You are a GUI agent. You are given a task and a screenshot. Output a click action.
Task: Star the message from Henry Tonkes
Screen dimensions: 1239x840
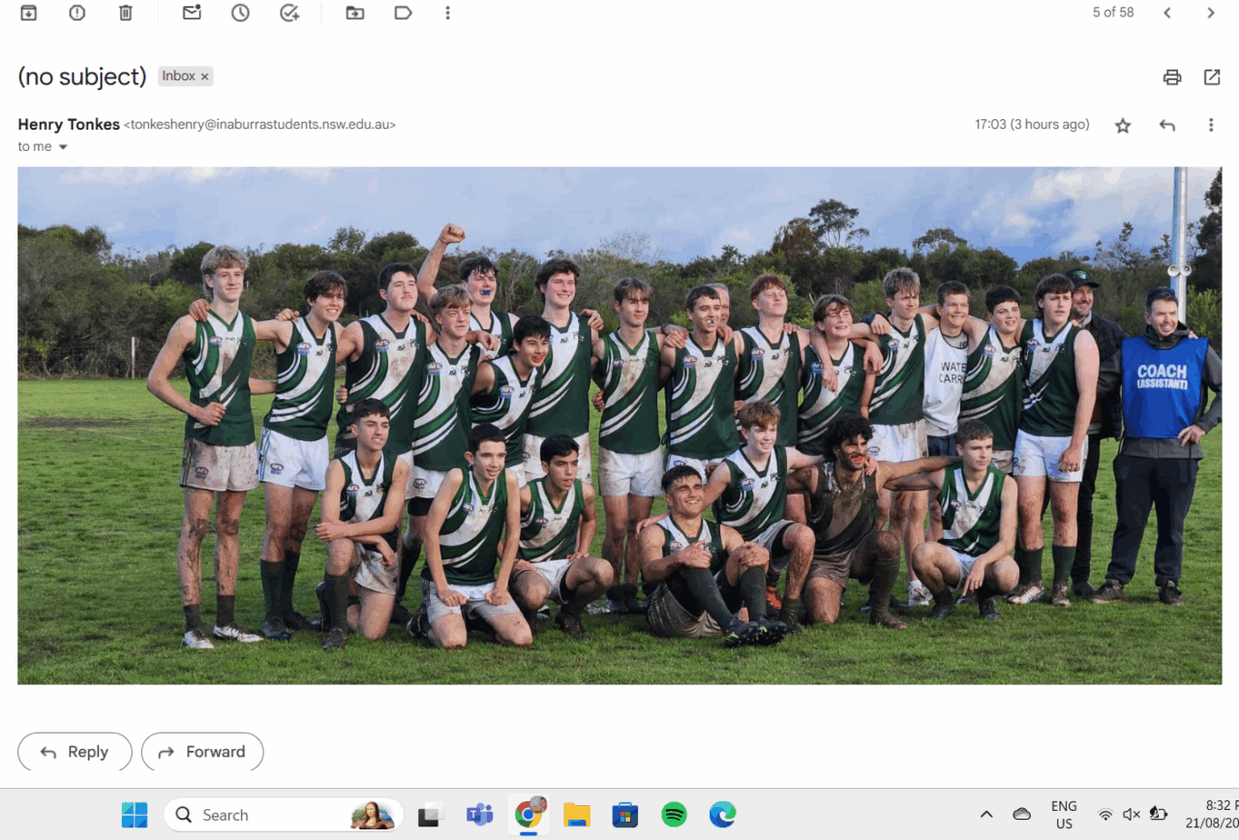(x=1123, y=125)
